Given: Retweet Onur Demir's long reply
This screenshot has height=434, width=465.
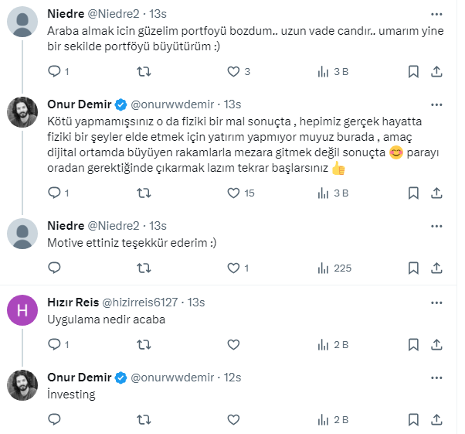Looking at the screenshot, I should coord(144,193).
